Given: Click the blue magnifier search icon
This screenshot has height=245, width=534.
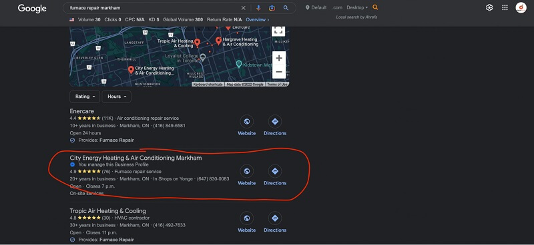Looking at the screenshot, I should 286,8.
